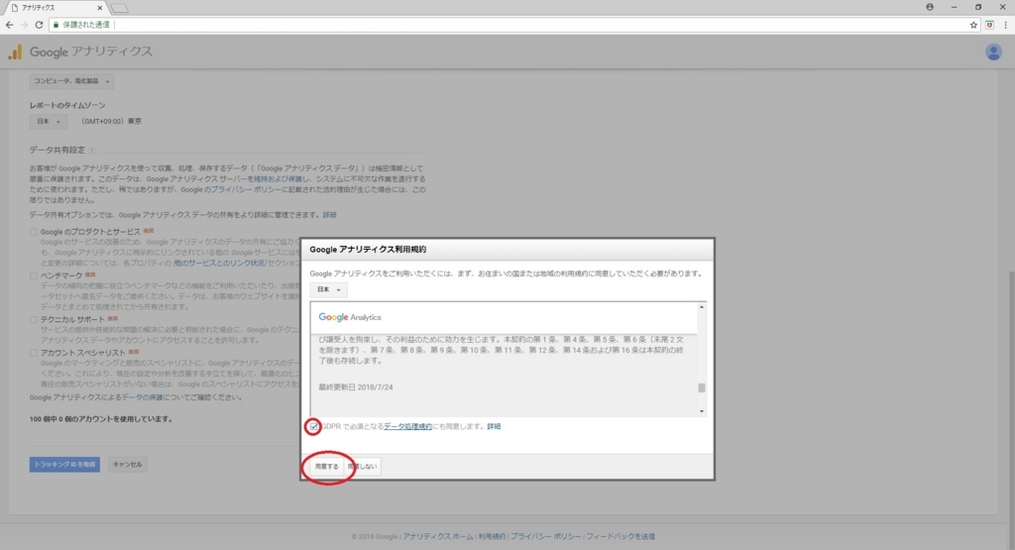Open the 日本 country dropdown in the terms dialog
Image resolution: width=1015 pixels, height=550 pixels.
[328, 289]
